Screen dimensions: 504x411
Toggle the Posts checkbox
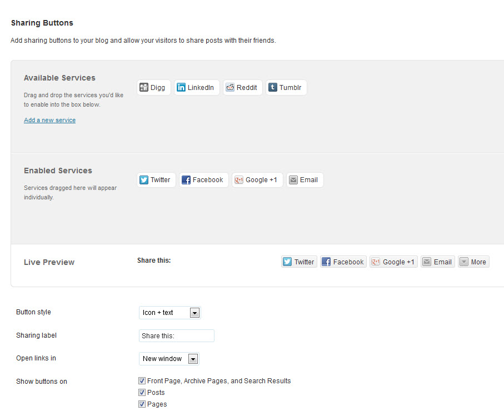pyautogui.click(x=142, y=393)
